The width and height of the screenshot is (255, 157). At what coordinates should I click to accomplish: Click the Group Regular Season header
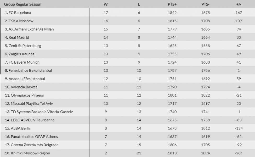pos(22,4)
